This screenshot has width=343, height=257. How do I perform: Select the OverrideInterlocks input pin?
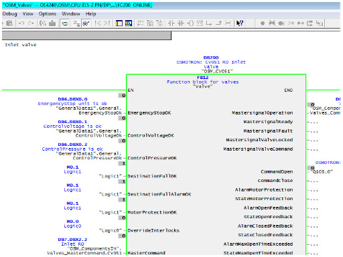(153, 230)
